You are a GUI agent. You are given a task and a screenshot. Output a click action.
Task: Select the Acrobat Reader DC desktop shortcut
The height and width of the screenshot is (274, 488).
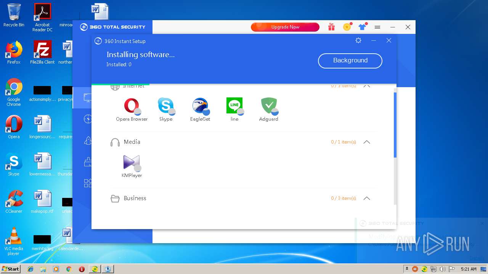[x=43, y=18]
